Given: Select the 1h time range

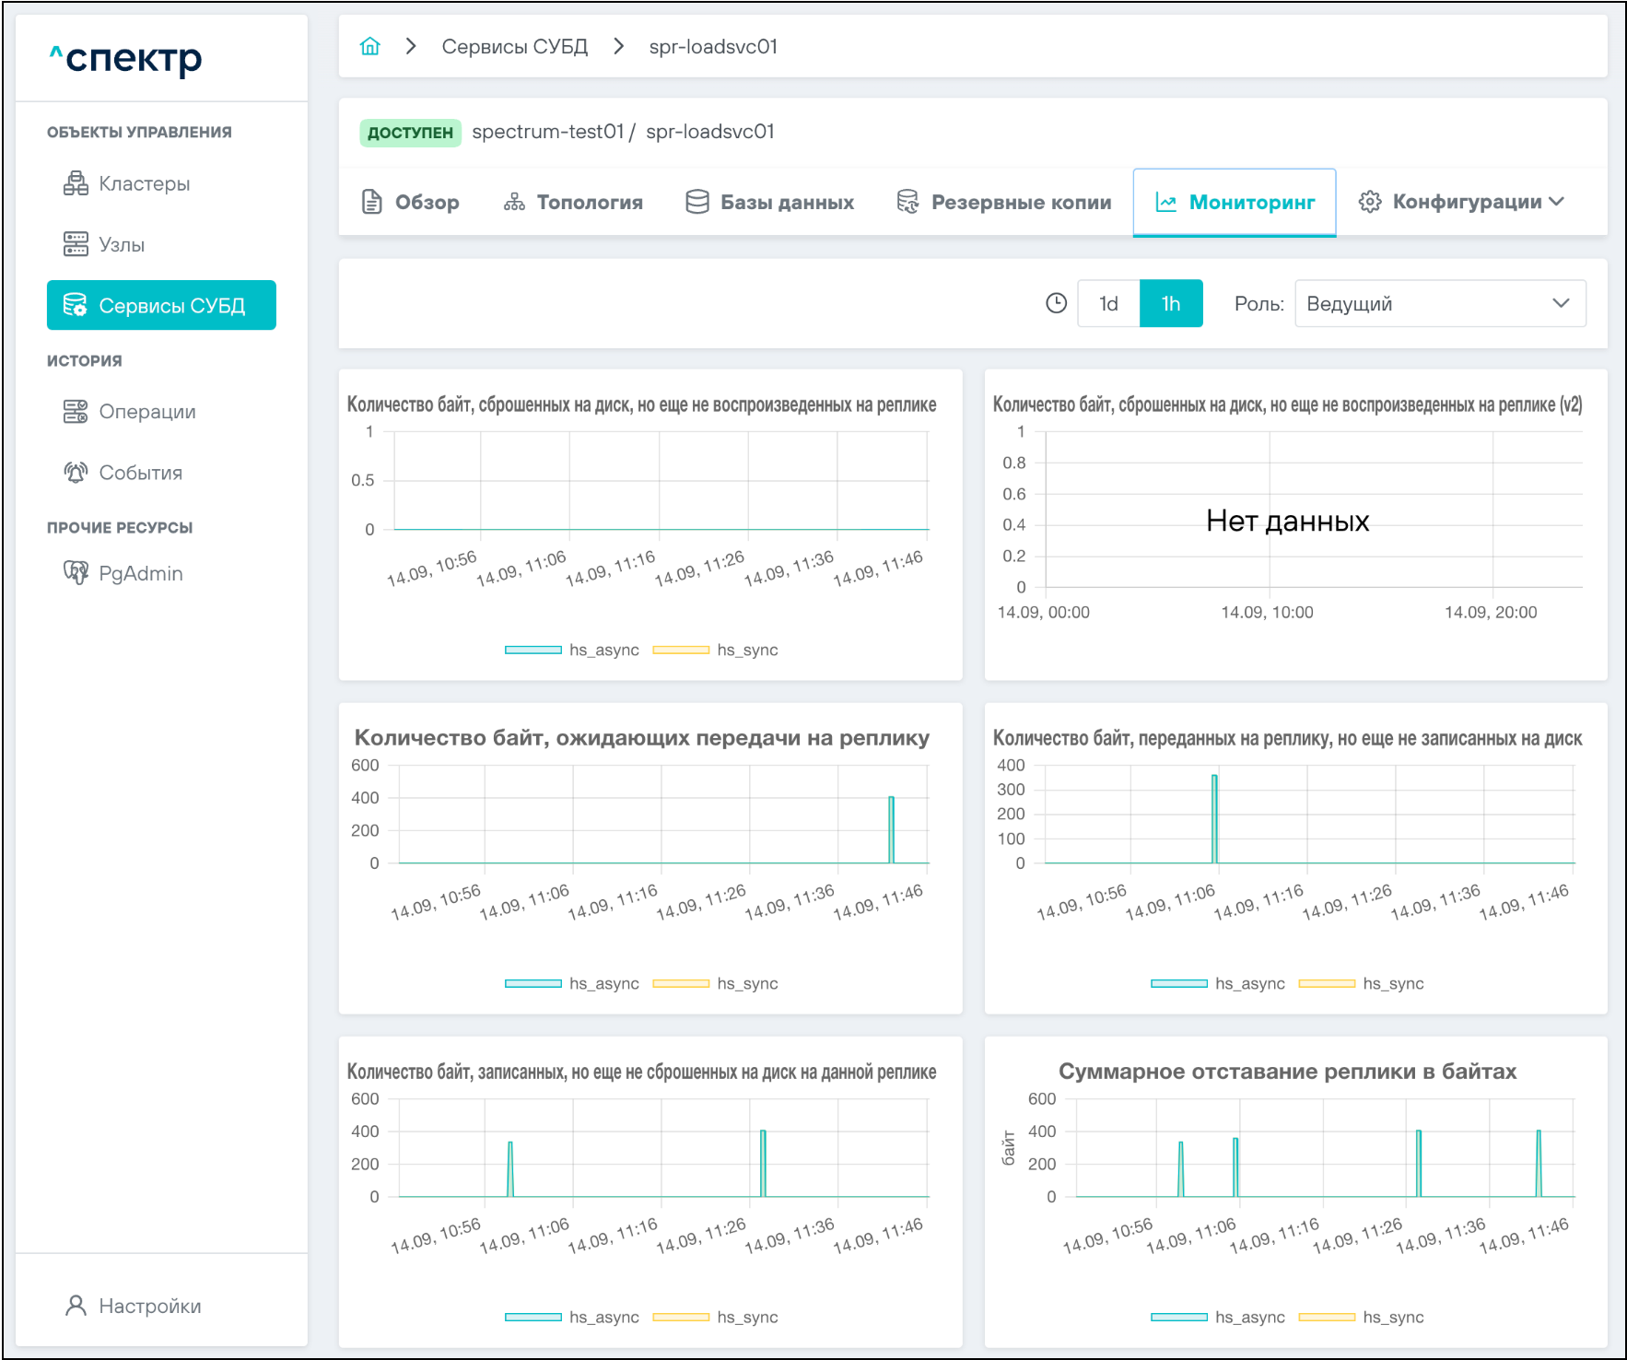Looking at the screenshot, I should (1170, 303).
